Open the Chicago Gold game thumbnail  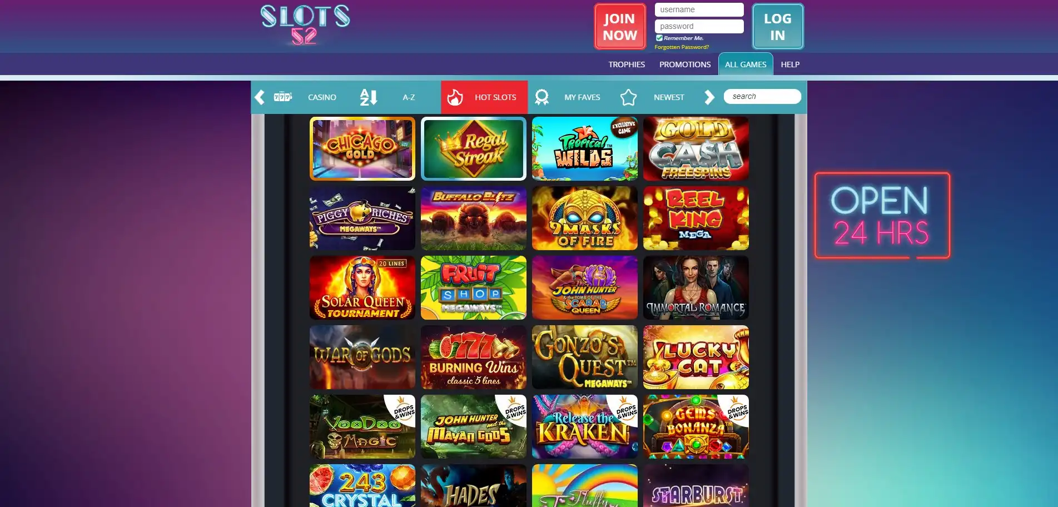[362, 148]
